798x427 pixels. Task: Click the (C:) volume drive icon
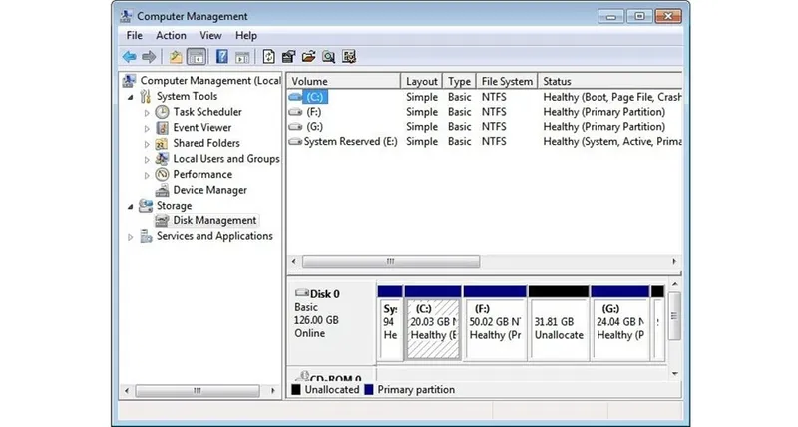click(x=295, y=96)
